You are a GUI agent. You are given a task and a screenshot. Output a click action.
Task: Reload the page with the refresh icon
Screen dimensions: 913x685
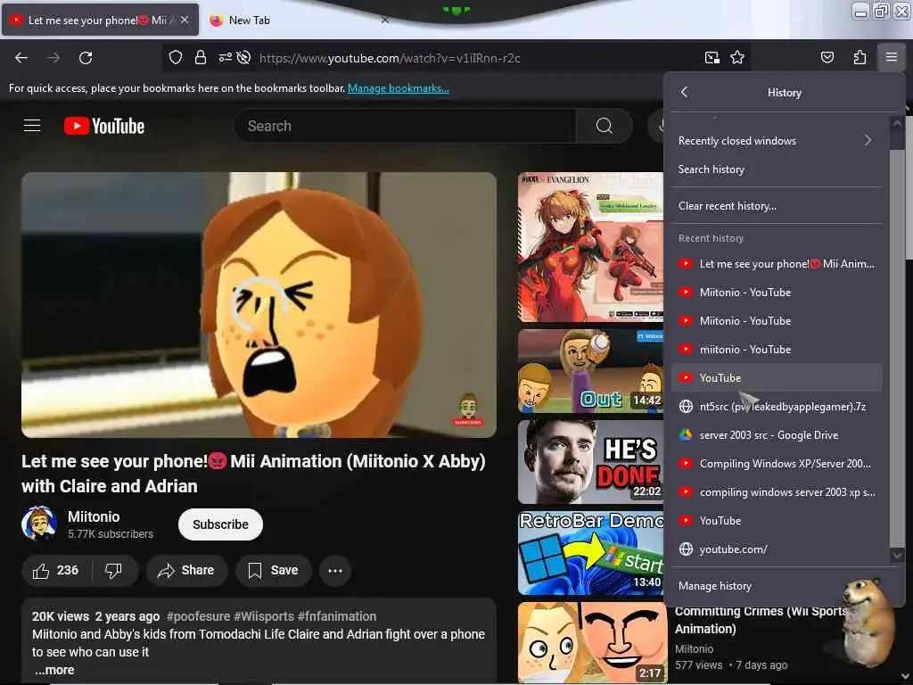click(86, 58)
